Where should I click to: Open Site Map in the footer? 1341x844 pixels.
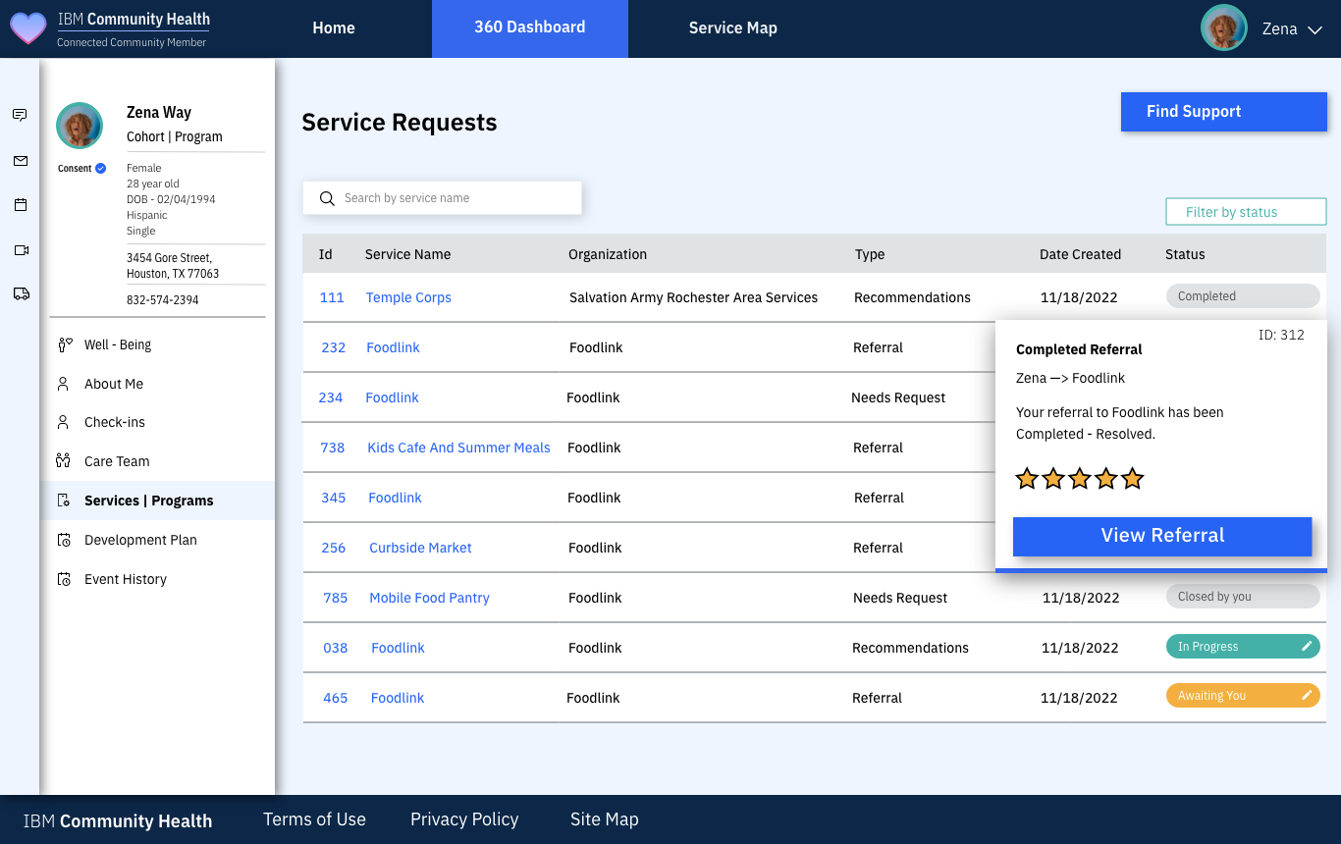pos(604,819)
